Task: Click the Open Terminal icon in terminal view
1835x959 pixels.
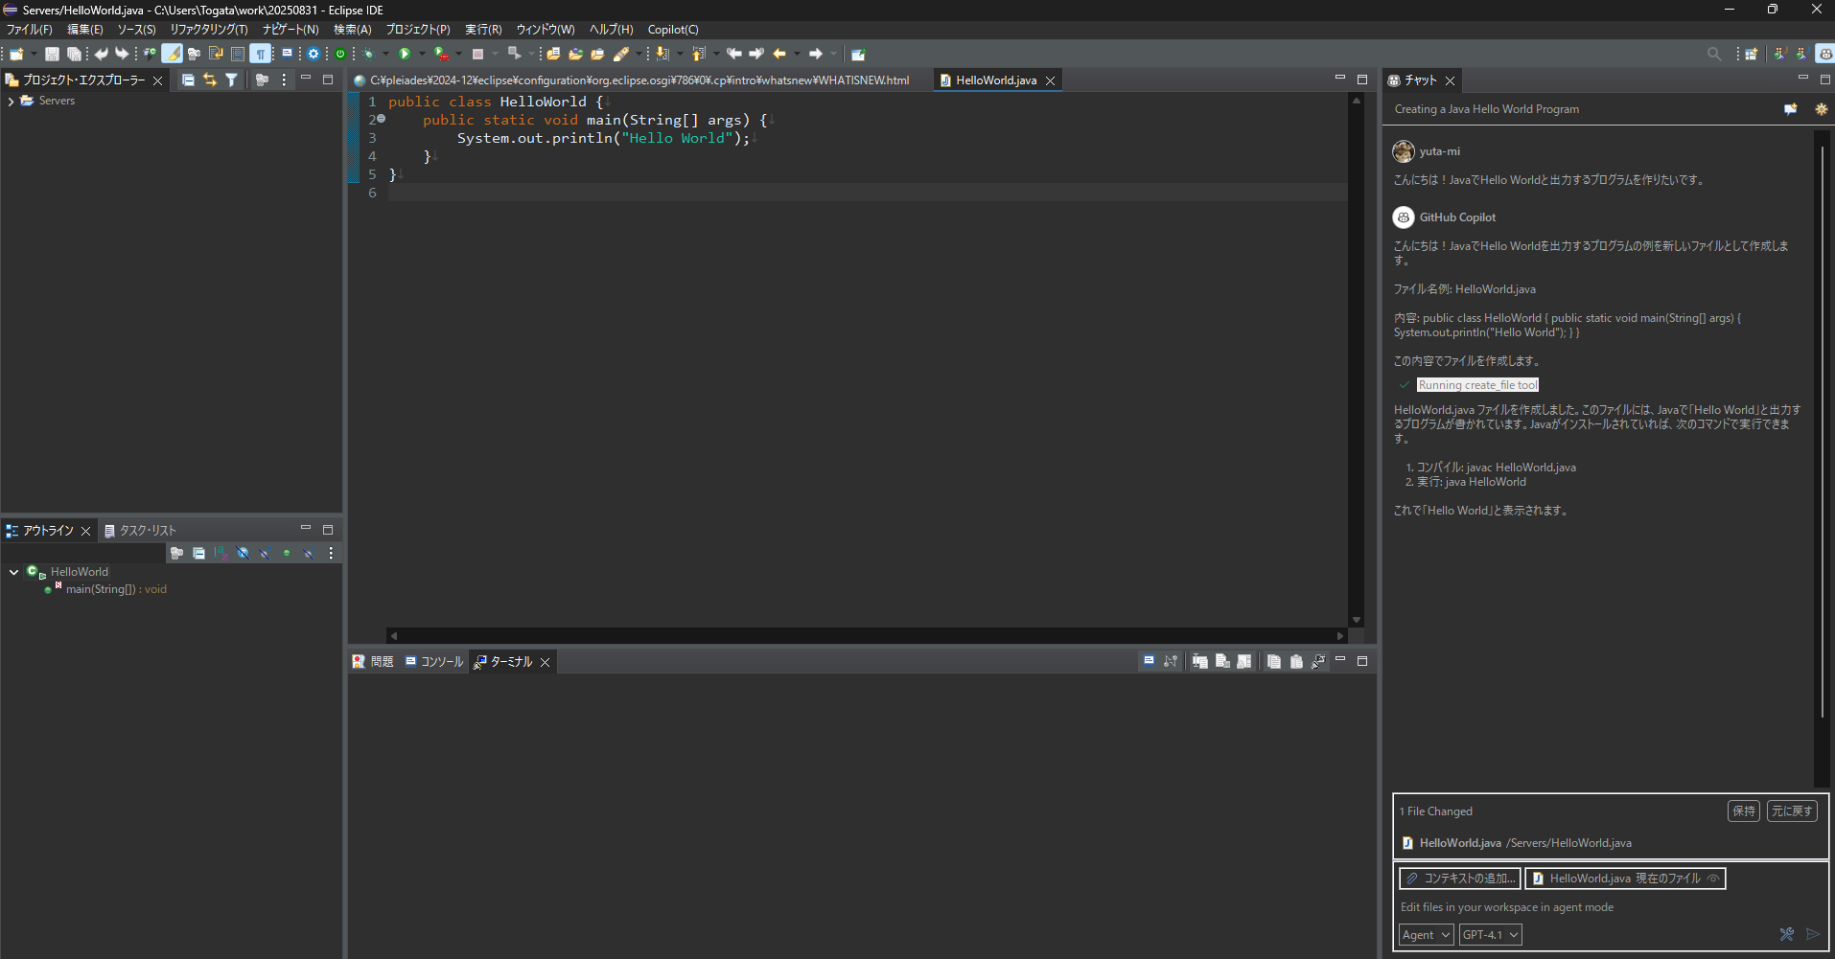Action: pos(1150,661)
